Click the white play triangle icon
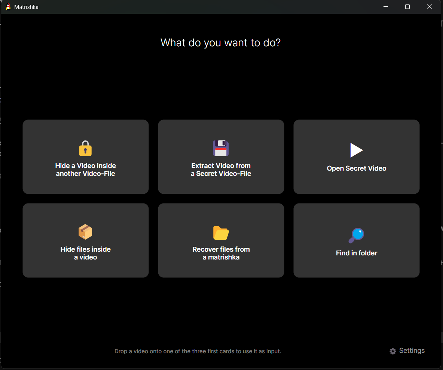The image size is (443, 370). pos(357,150)
